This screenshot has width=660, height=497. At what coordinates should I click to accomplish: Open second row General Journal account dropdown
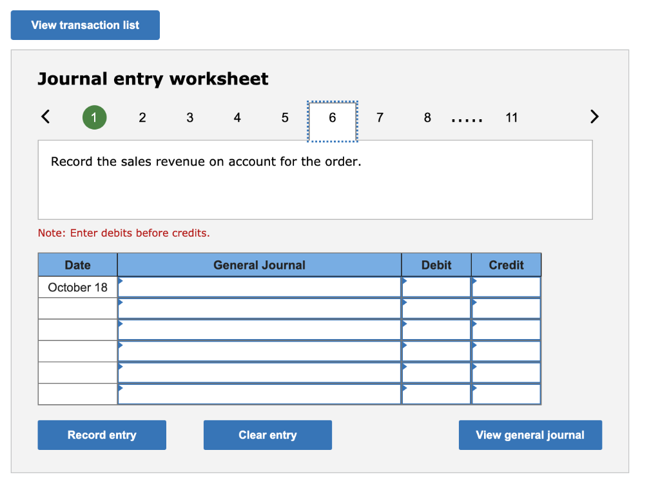[259, 309]
